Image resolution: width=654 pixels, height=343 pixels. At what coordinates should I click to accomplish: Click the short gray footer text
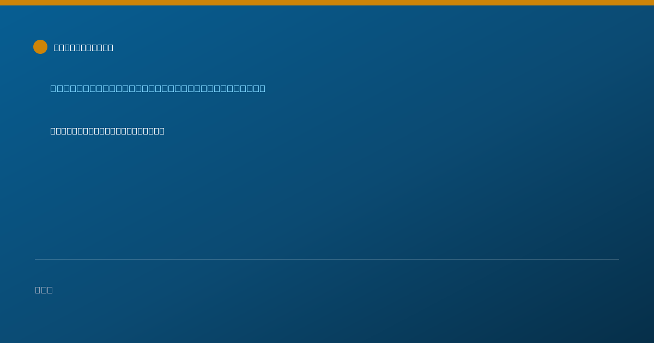(x=44, y=290)
